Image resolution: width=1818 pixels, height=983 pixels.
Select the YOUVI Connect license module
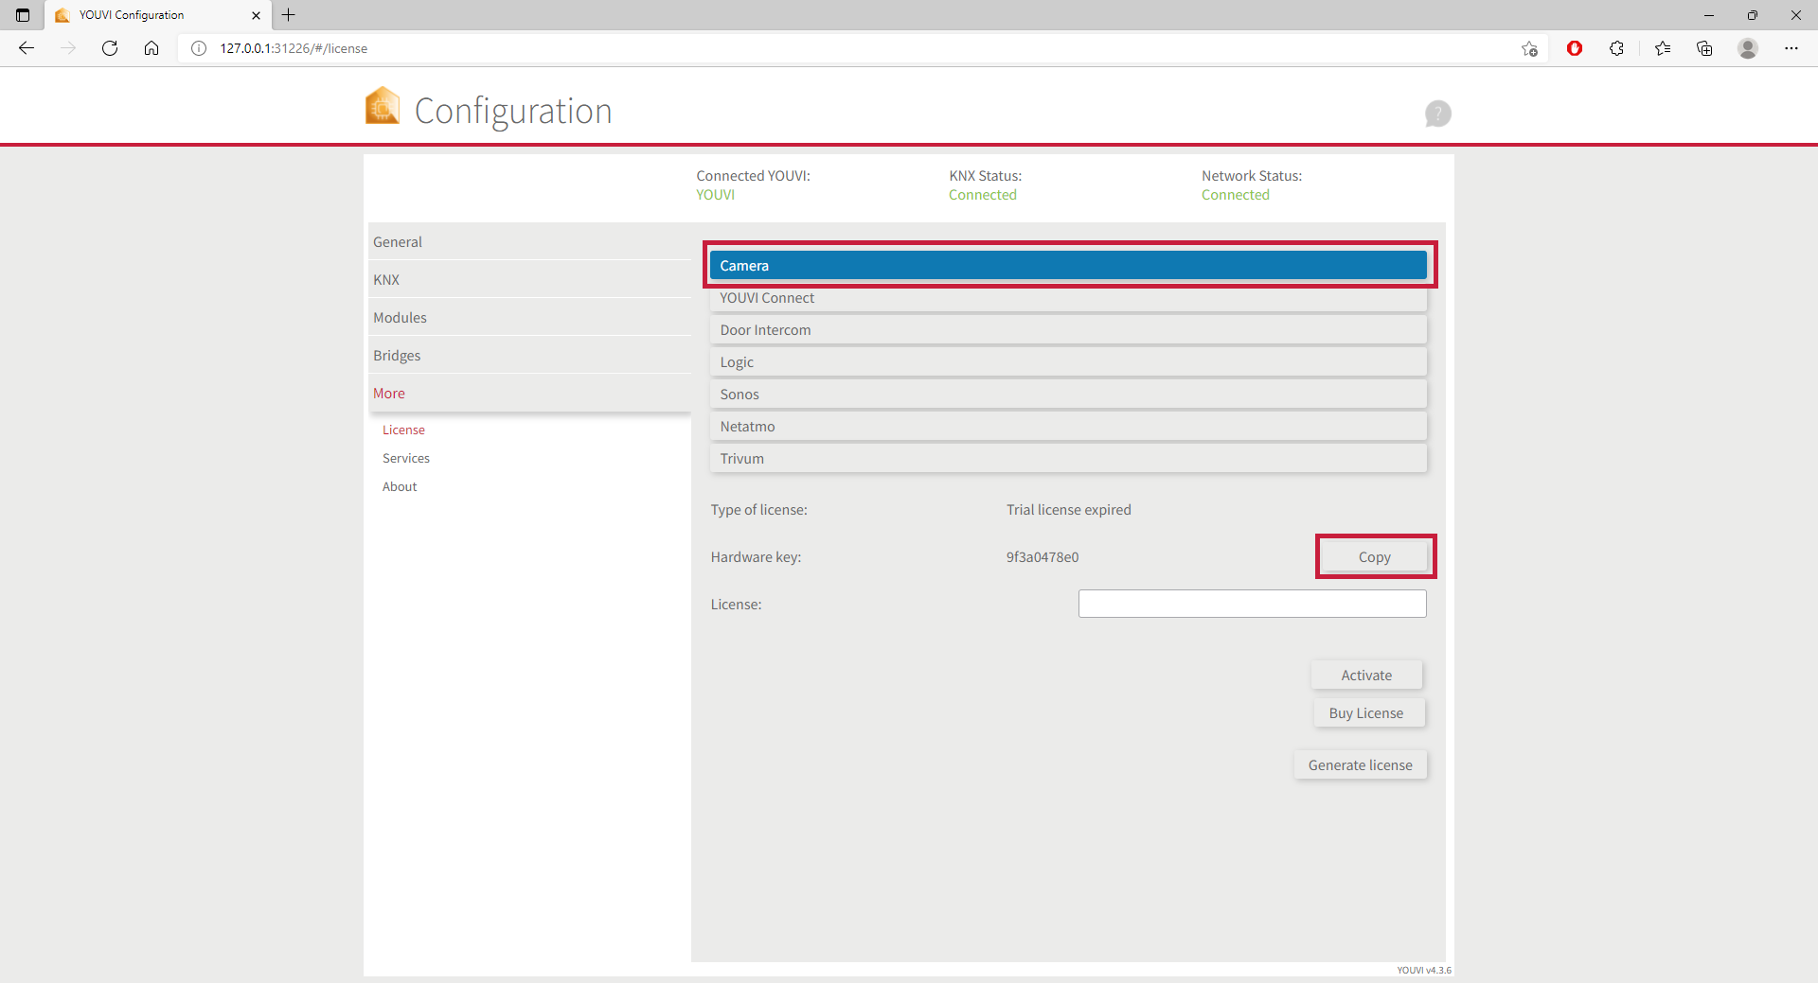tap(1068, 298)
